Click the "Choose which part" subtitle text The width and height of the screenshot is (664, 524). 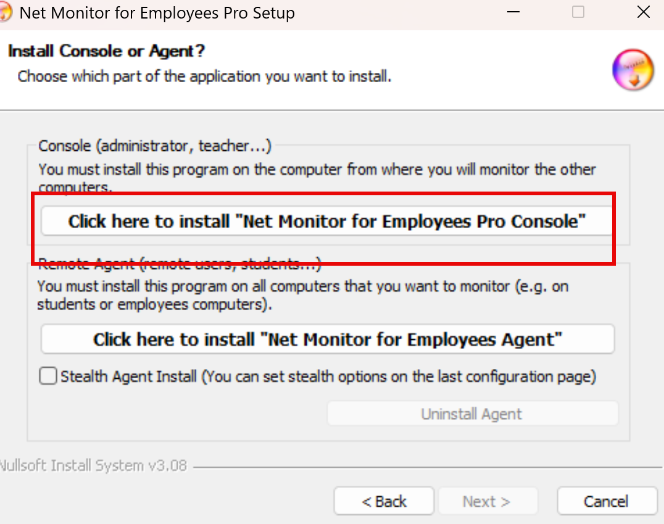pyautogui.click(x=204, y=77)
